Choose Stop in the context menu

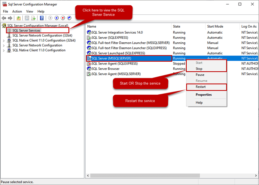point(206,69)
